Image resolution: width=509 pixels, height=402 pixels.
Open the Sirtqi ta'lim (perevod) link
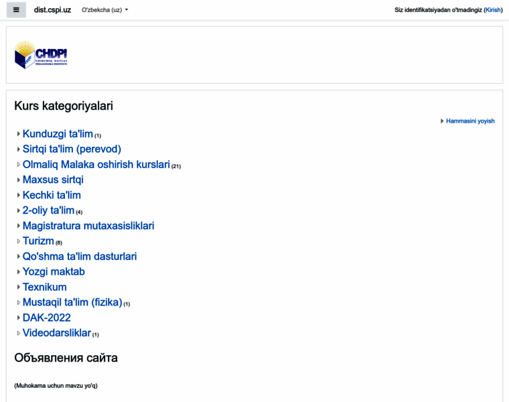(72, 149)
